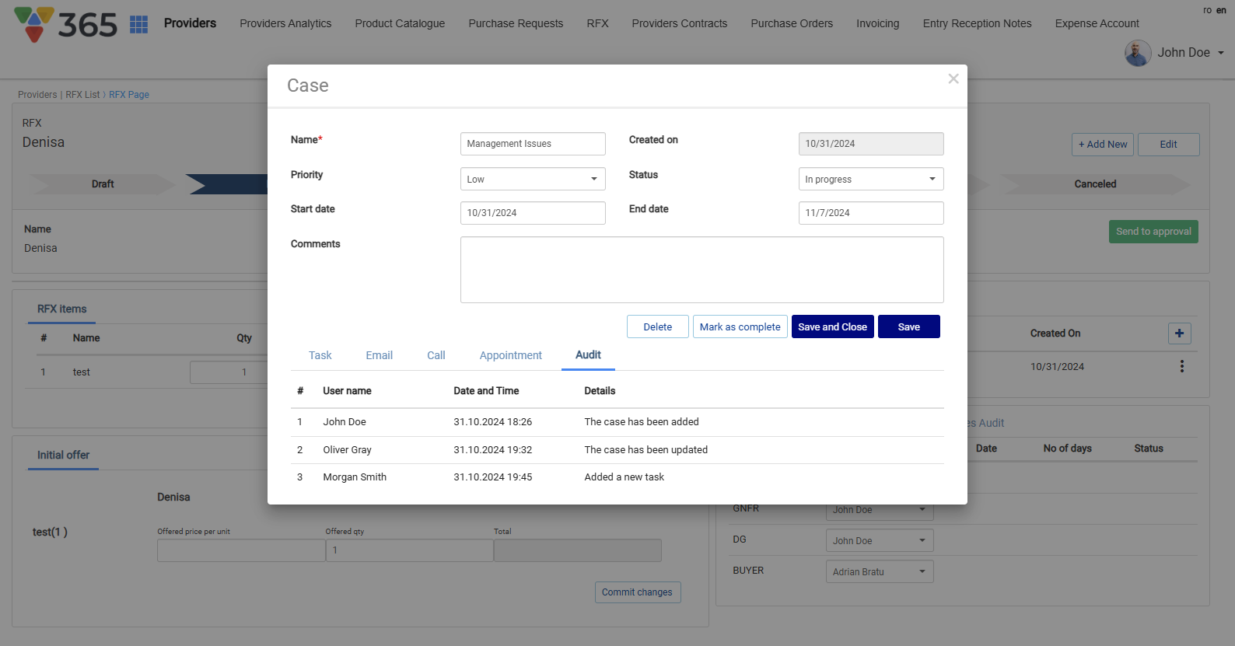Click Mark as complete button
Image resolution: width=1235 pixels, height=646 pixels.
coord(740,326)
